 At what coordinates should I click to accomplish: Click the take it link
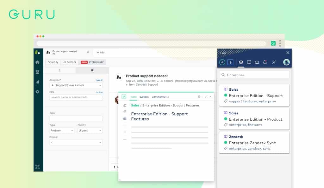point(99,80)
